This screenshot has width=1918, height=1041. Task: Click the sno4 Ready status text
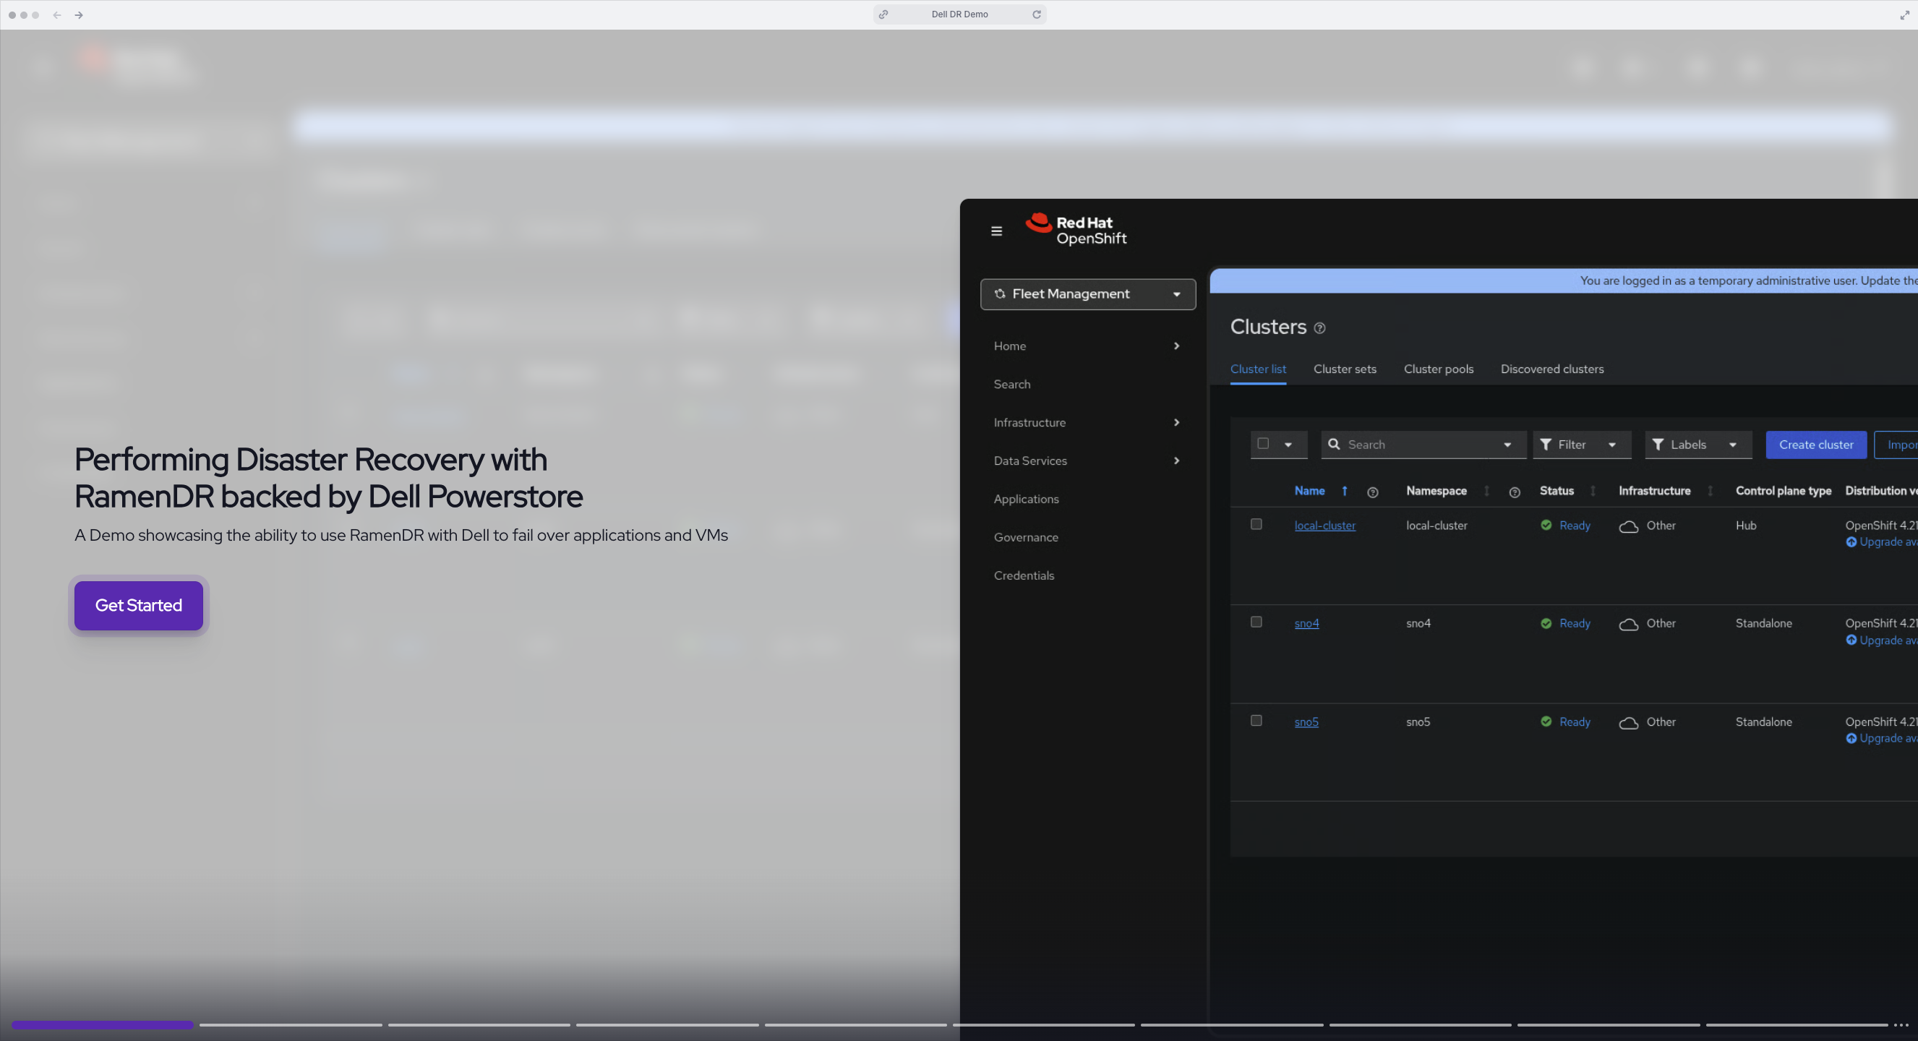1575,623
